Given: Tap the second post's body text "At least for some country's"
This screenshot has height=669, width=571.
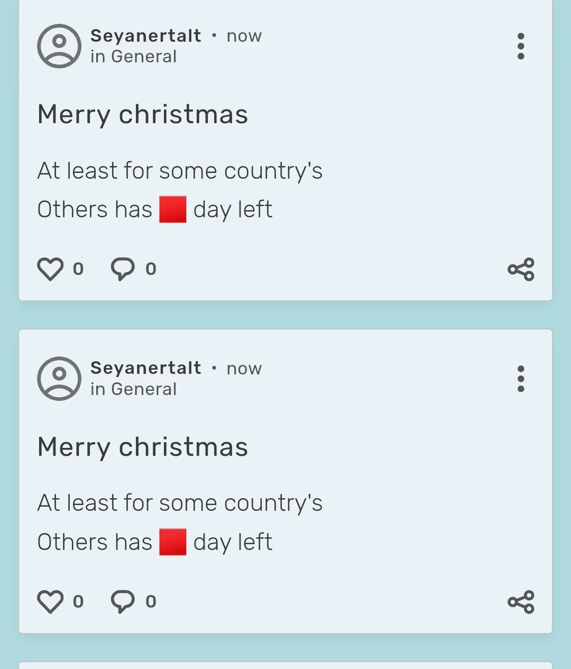Looking at the screenshot, I should tap(180, 503).
